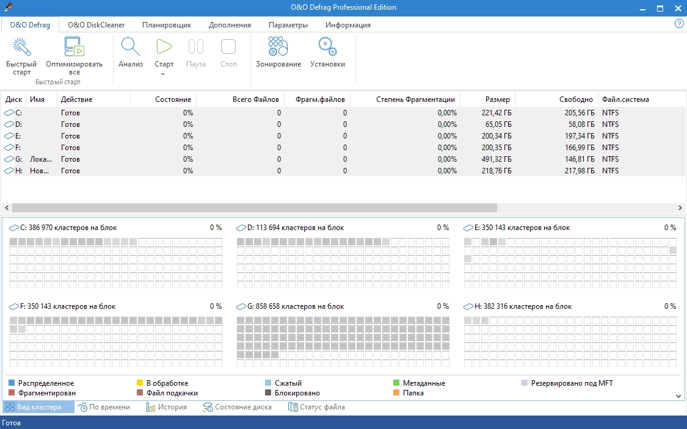Viewport: 687px width, 429px height.
Task: Open the help question mark icon
Action: [679, 24]
